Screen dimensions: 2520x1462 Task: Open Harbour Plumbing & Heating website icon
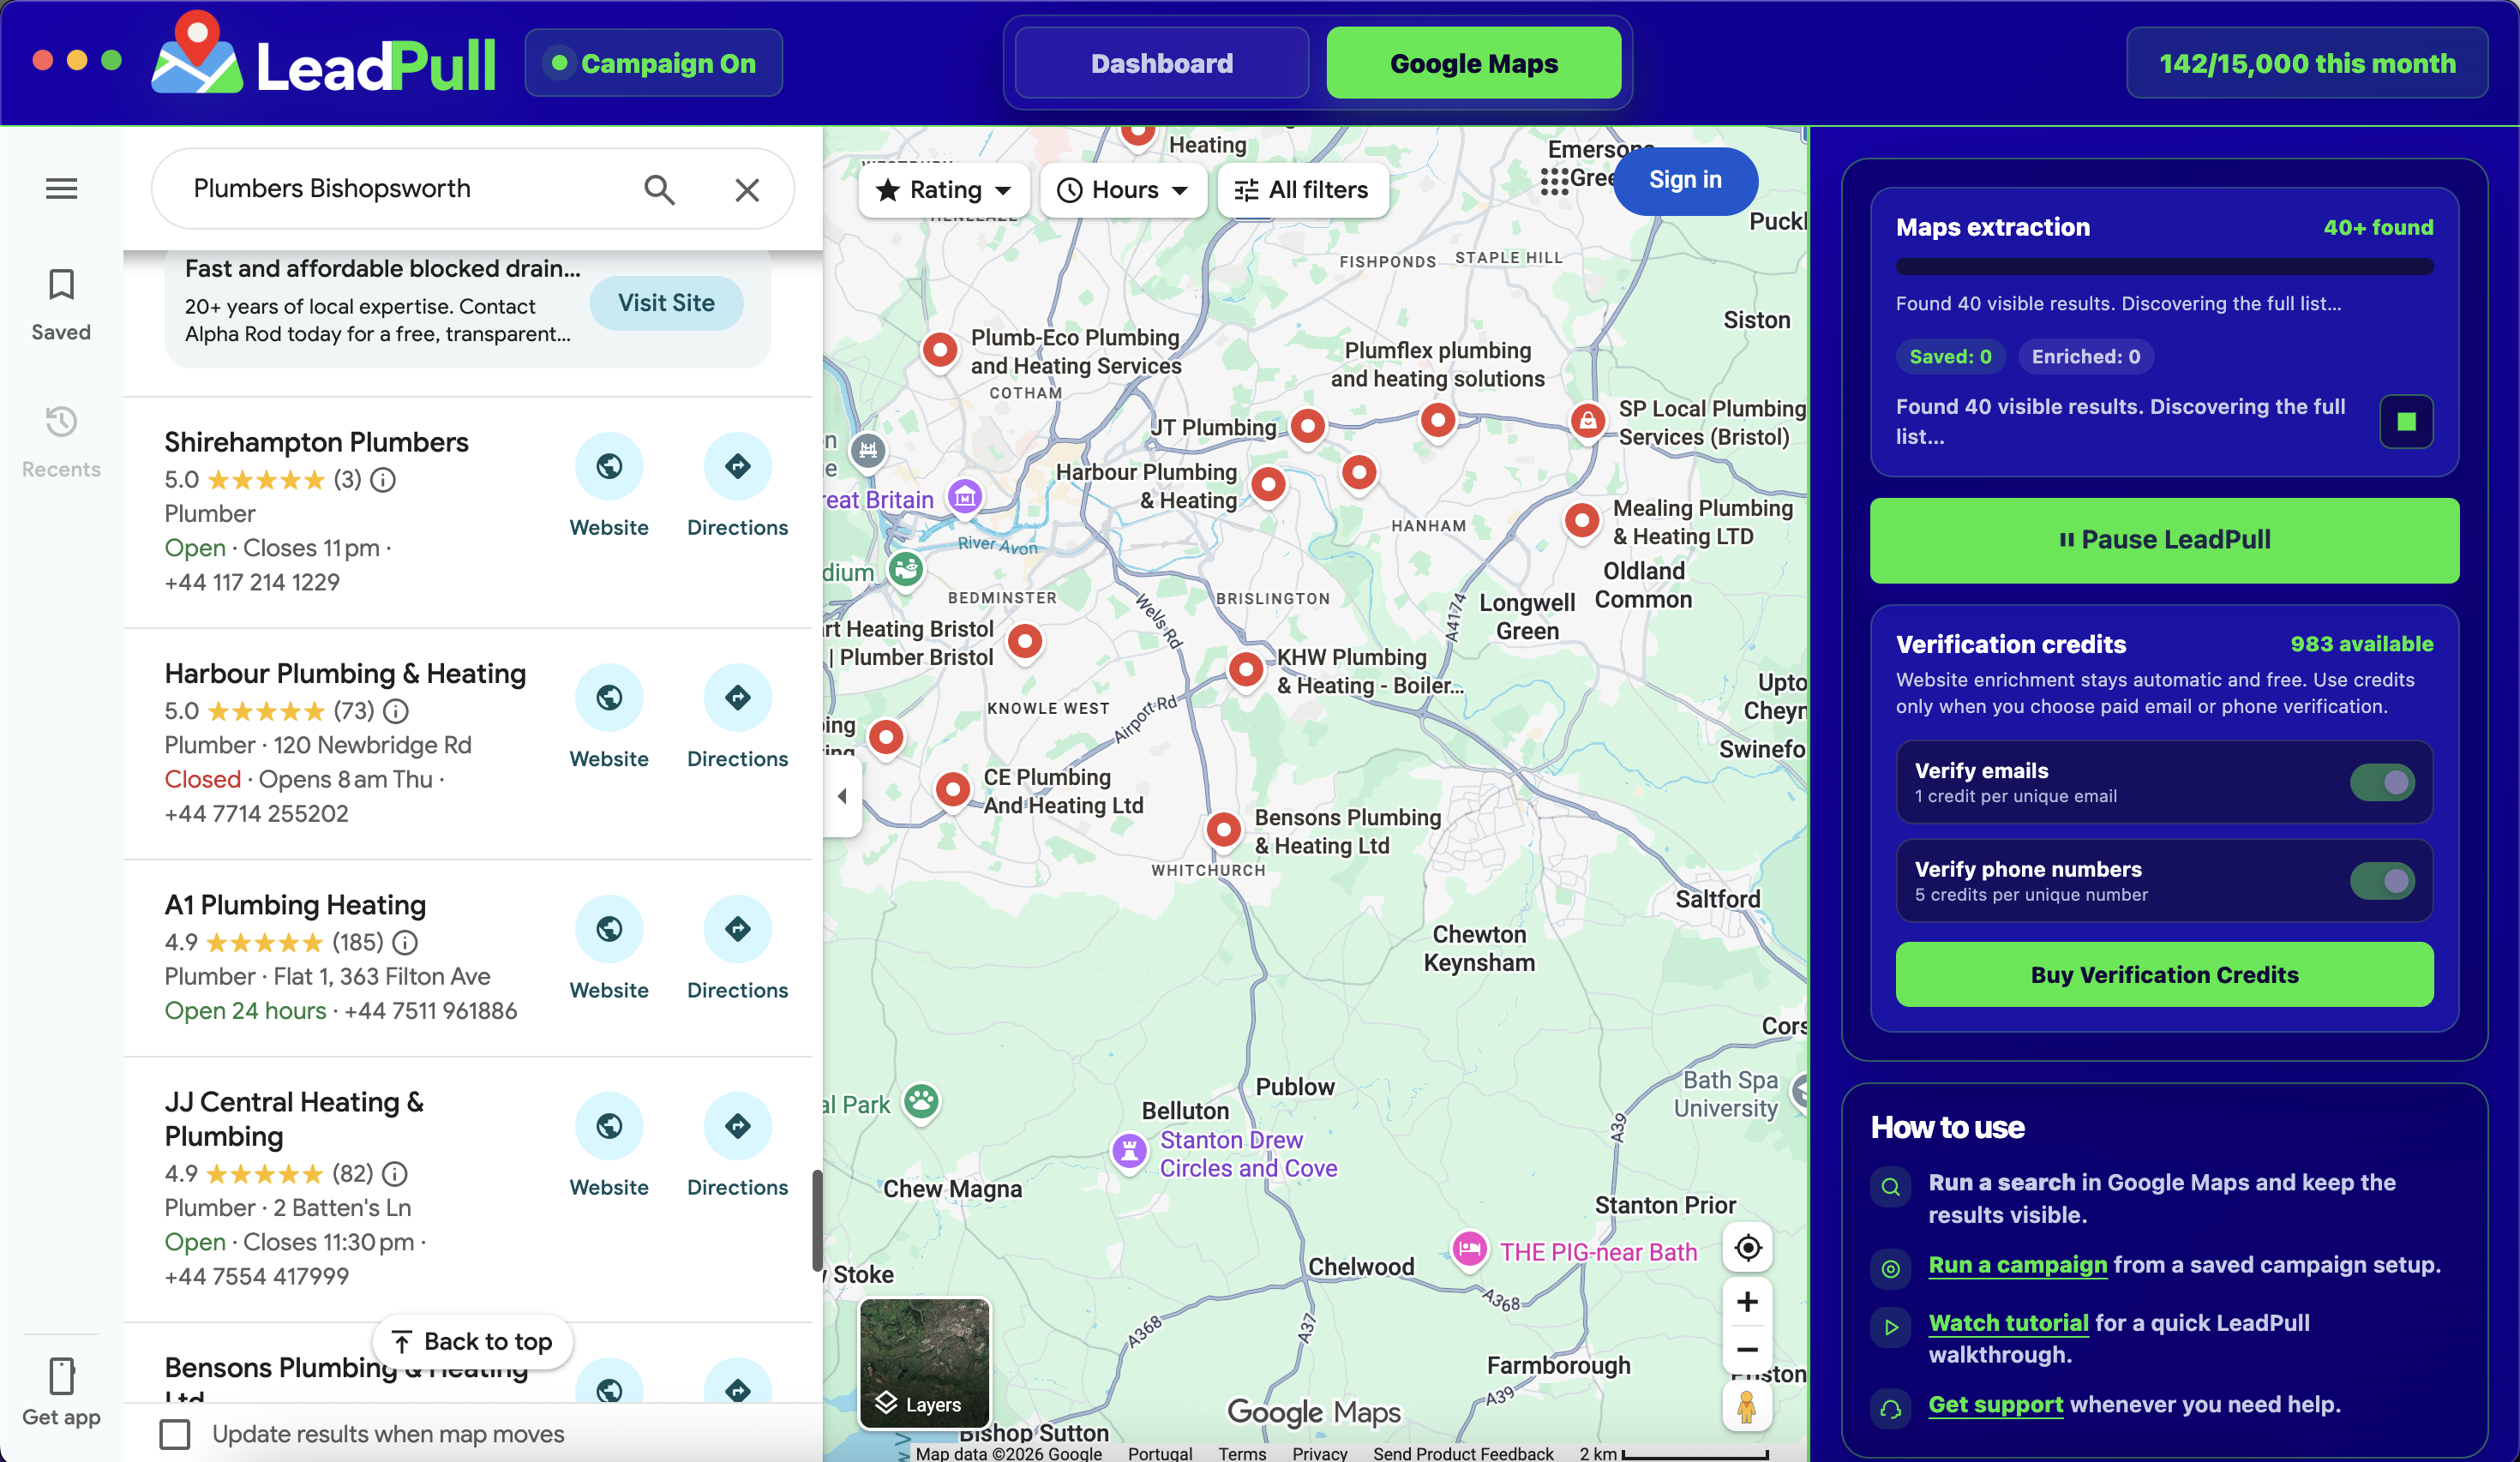click(x=609, y=697)
